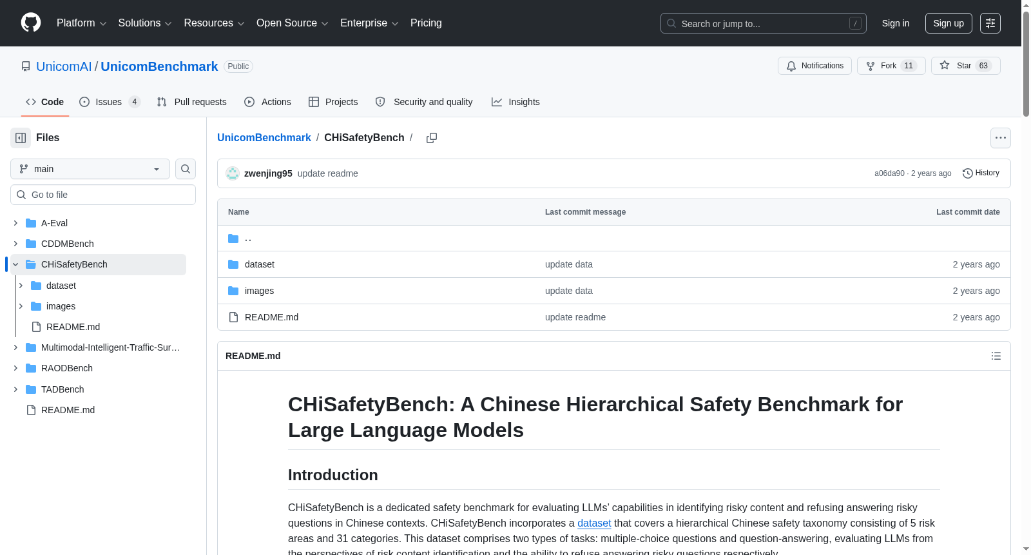Expand the RAODBench folder in the tree
Image resolution: width=1031 pixels, height=555 pixels.
coord(15,368)
